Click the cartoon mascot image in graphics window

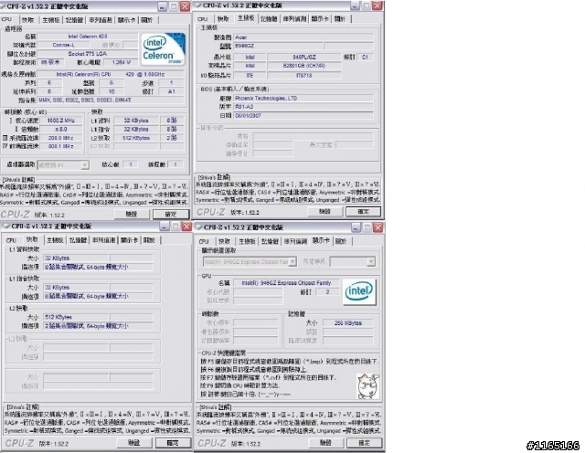(367, 386)
